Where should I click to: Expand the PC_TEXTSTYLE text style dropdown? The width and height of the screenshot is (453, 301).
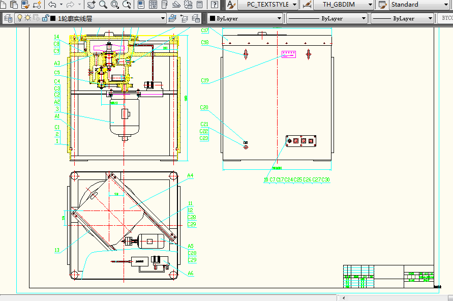(x=294, y=5)
